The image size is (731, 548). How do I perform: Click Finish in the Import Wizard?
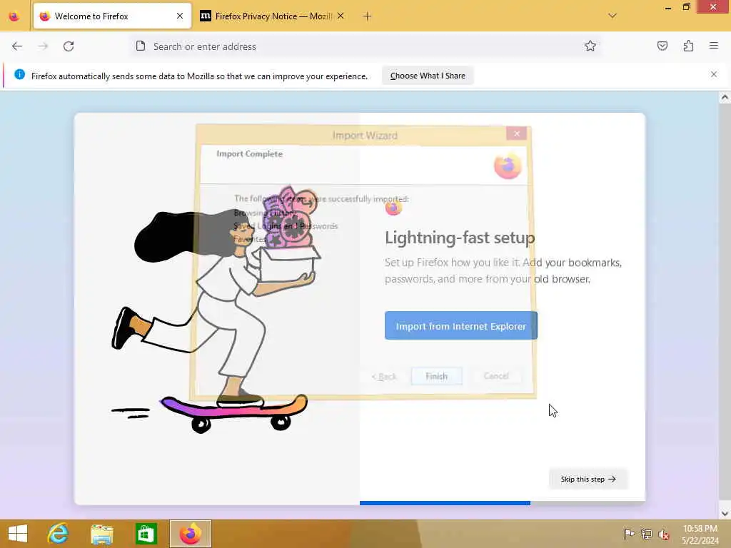436,376
